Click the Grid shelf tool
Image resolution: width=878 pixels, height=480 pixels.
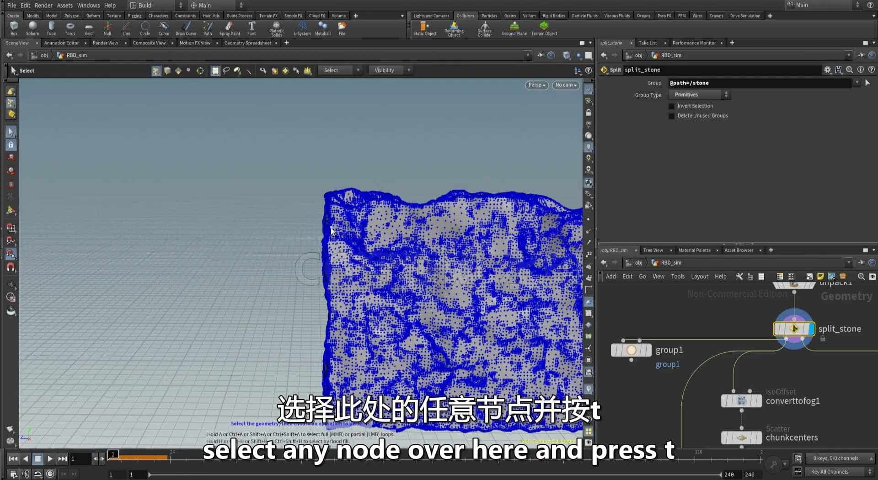[89, 28]
